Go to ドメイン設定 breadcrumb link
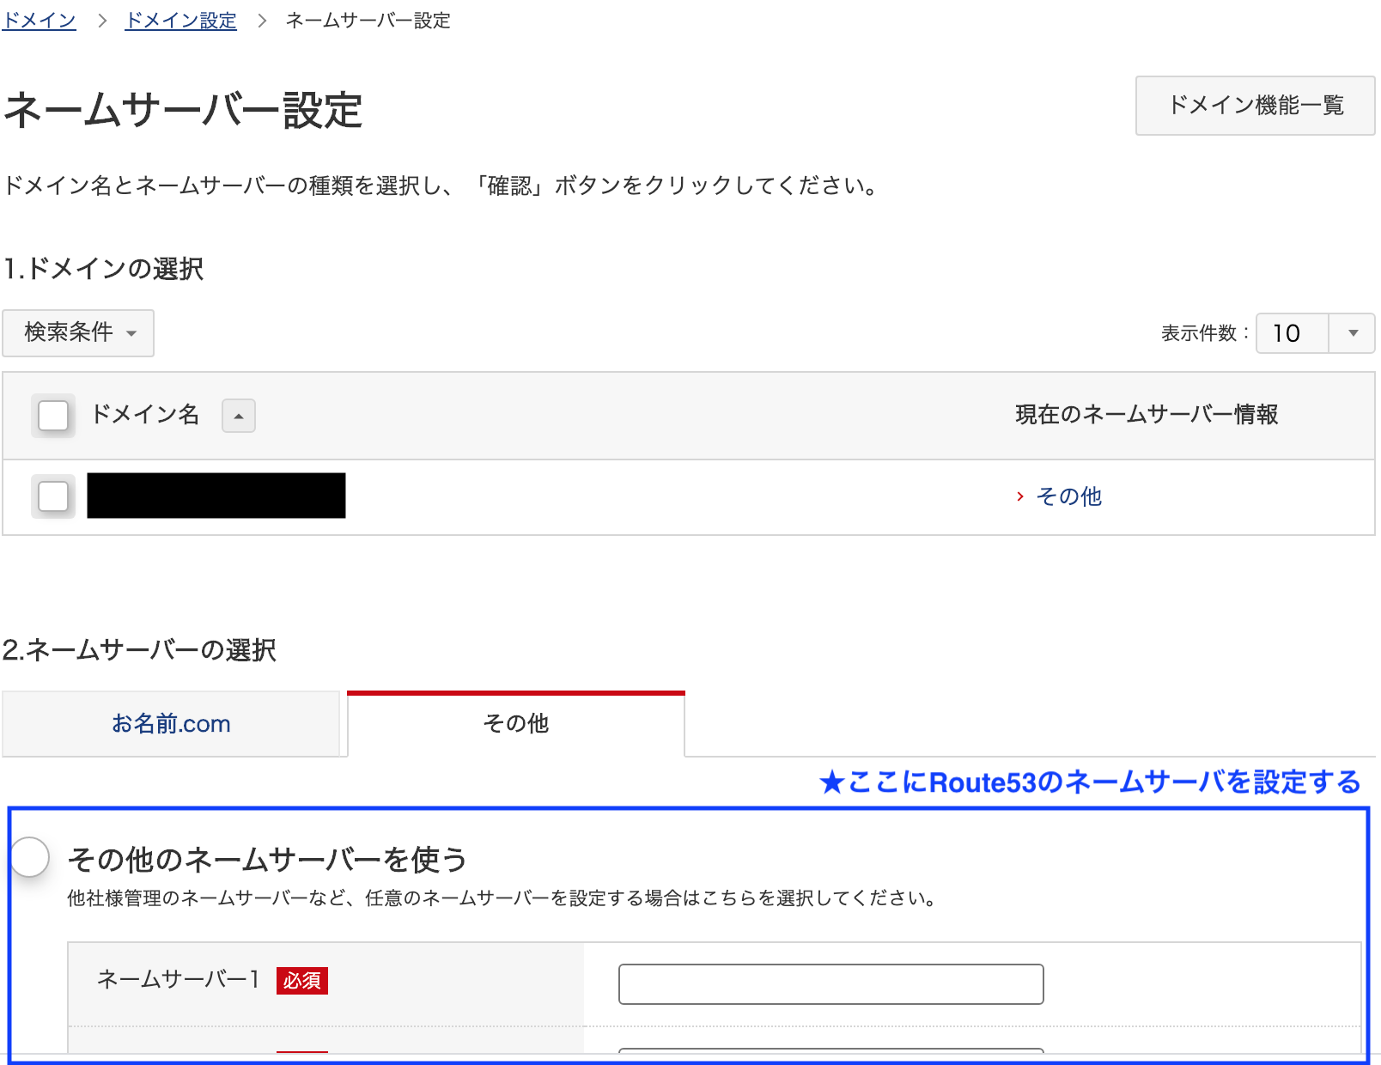 point(180,21)
